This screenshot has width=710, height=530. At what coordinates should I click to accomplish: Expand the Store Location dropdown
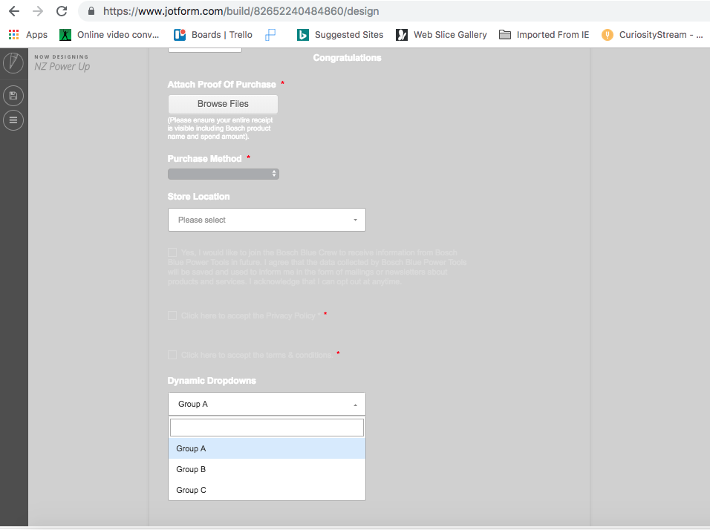[x=266, y=220]
